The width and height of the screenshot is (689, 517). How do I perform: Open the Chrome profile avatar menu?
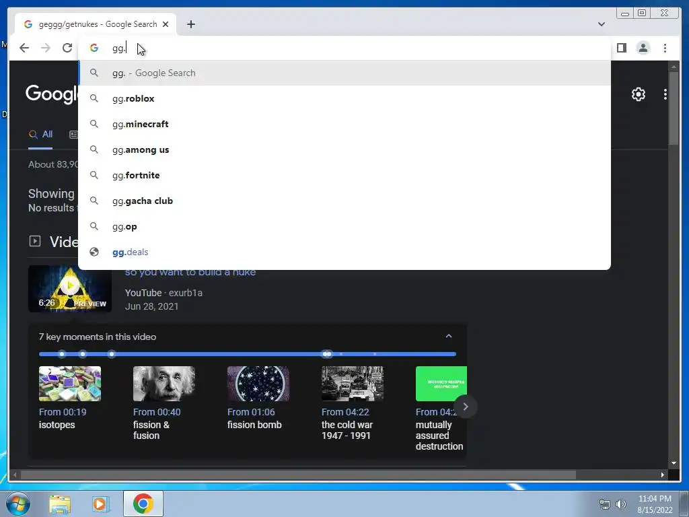(643, 48)
